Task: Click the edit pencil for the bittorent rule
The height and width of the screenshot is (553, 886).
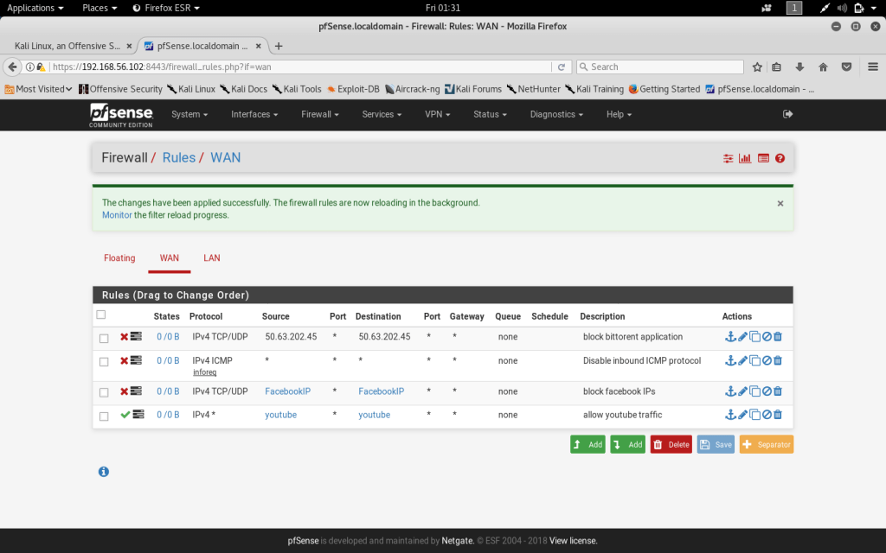Action: (x=742, y=337)
